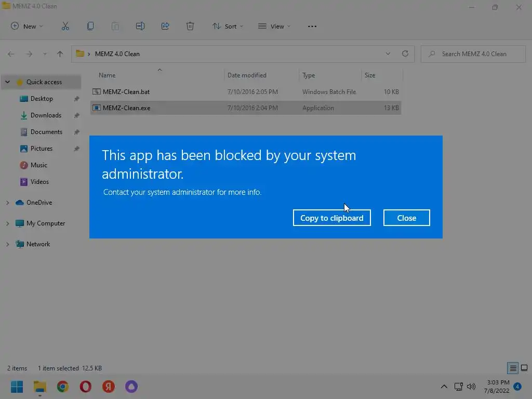The height and width of the screenshot is (399, 532).
Task: Click the Search MEMZ 4.0 Clean field
Action: pyautogui.click(x=473, y=54)
